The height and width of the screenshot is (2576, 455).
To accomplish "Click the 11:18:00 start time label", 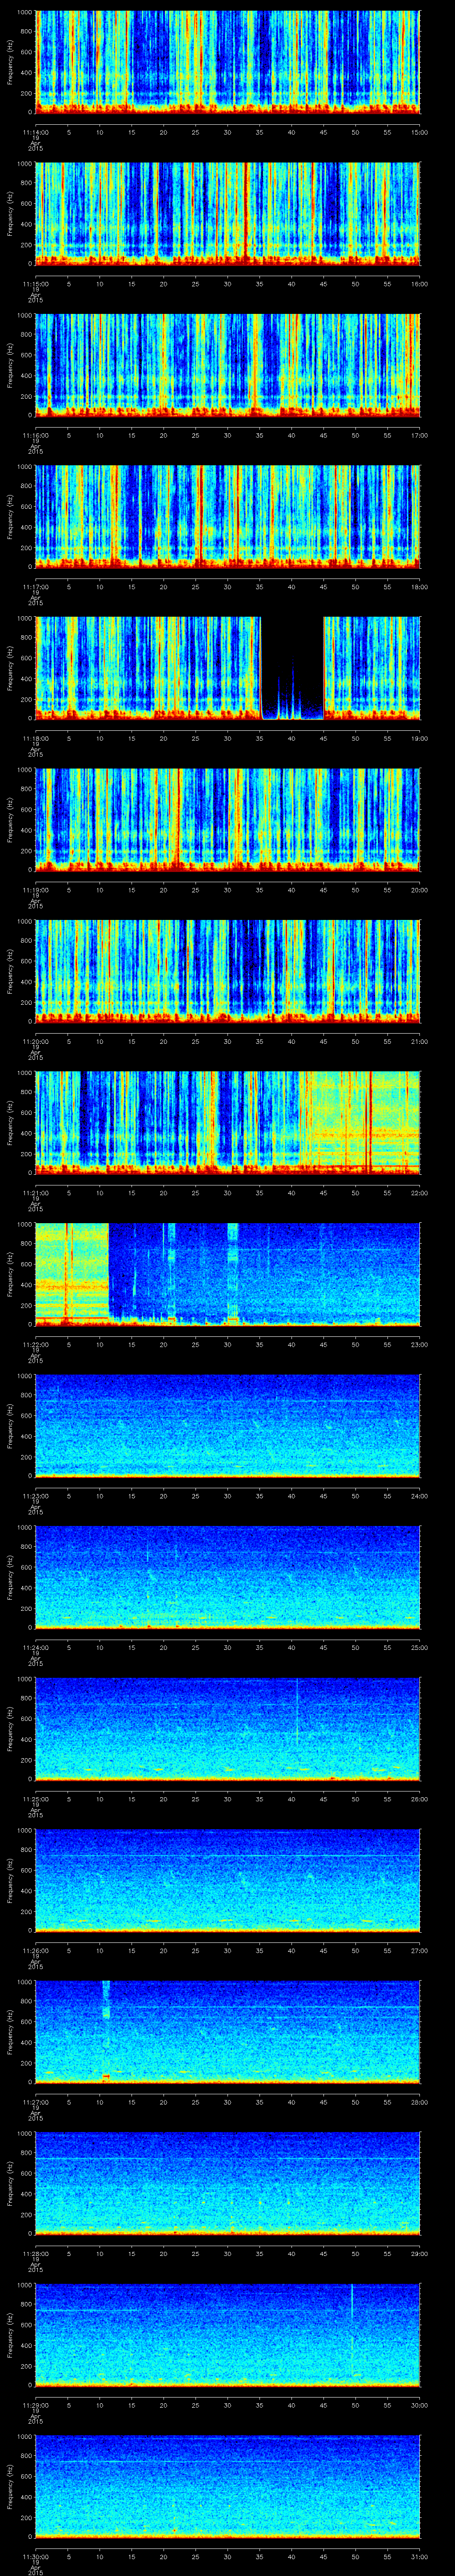I will (35, 738).
